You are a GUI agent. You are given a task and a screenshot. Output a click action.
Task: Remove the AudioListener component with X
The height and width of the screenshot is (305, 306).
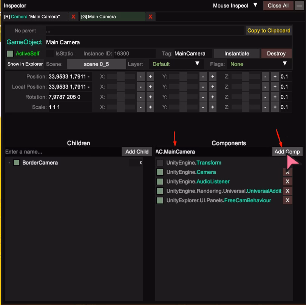(287, 182)
